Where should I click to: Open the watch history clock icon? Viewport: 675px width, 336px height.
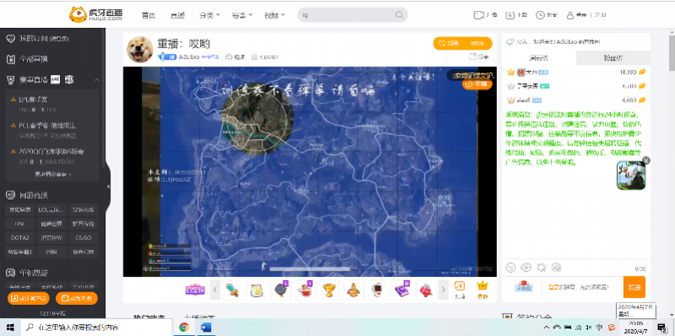[540, 15]
